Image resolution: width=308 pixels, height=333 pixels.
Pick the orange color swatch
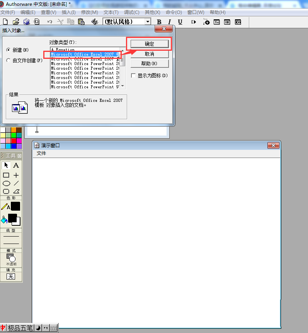click(x=14, y=130)
